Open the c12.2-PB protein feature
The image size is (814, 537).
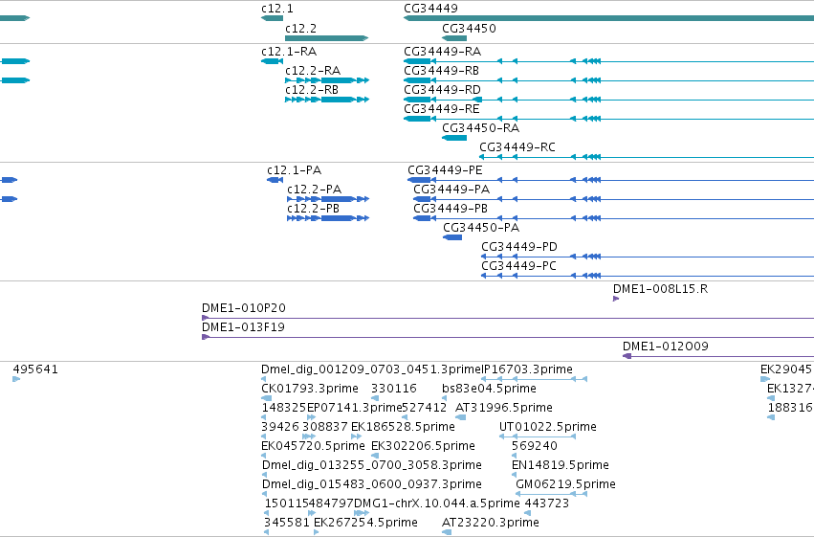(328, 218)
